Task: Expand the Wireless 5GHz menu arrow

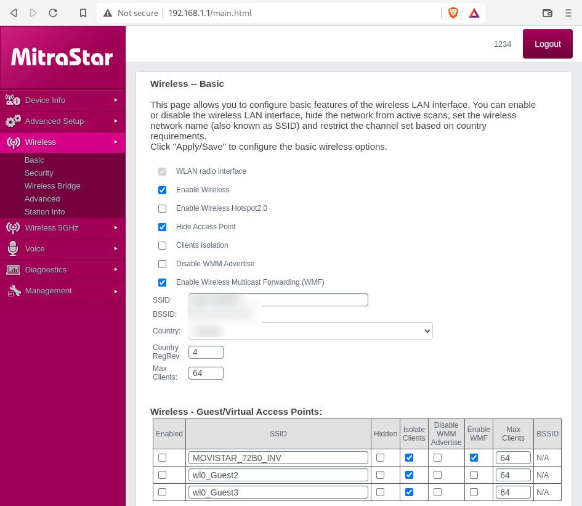Action: tap(116, 228)
